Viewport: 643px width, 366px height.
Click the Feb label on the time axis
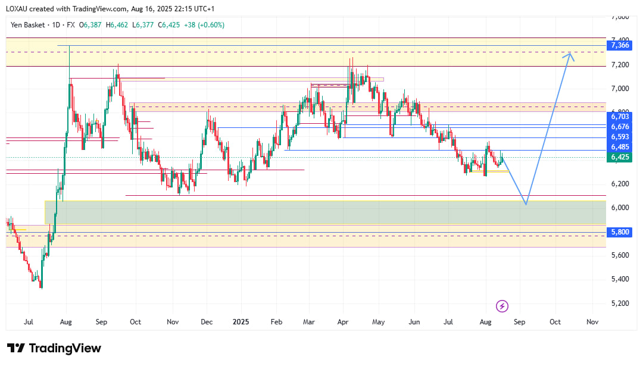click(276, 322)
